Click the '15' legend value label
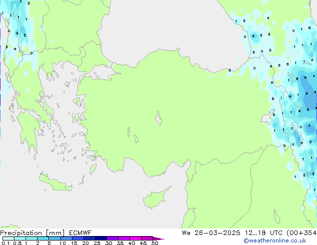The image size is (317, 245). 74,243
